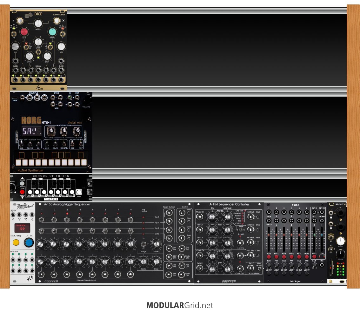The height and width of the screenshot is (312, 360).
Task: Click the t1 output jack on DICE
Action: tap(16, 80)
